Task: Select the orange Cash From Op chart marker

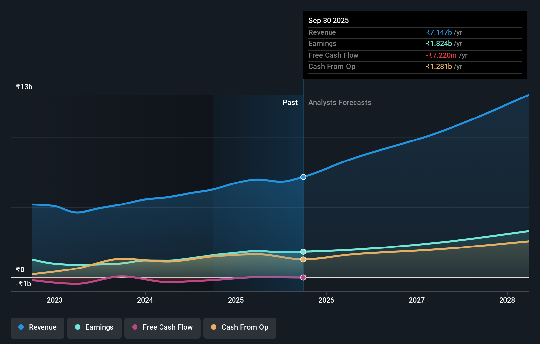Action: (303, 259)
